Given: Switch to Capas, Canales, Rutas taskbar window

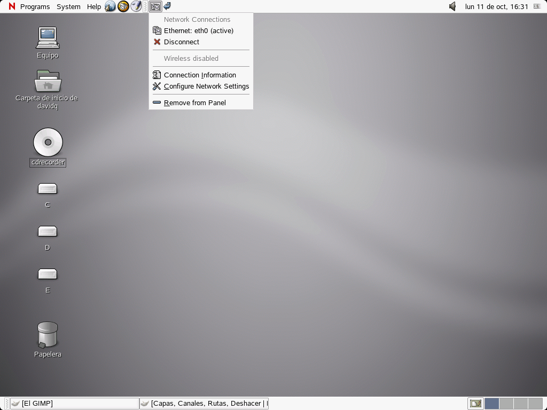Looking at the screenshot, I should coord(204,404).
